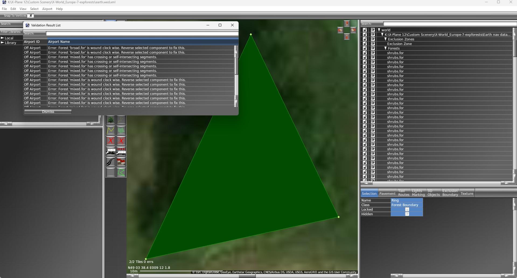Toggle the Hidden checkbox for Ring
517x278 pixels.
(x=407, y=214)
